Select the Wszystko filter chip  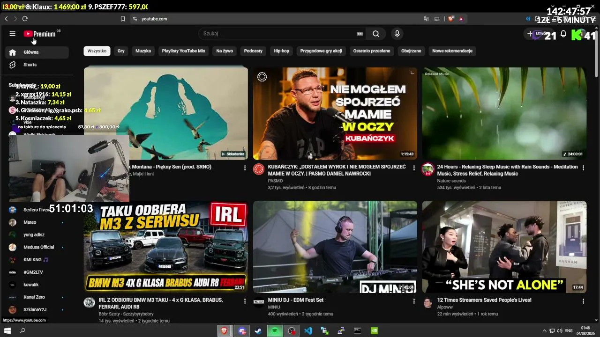pos(97,51)
